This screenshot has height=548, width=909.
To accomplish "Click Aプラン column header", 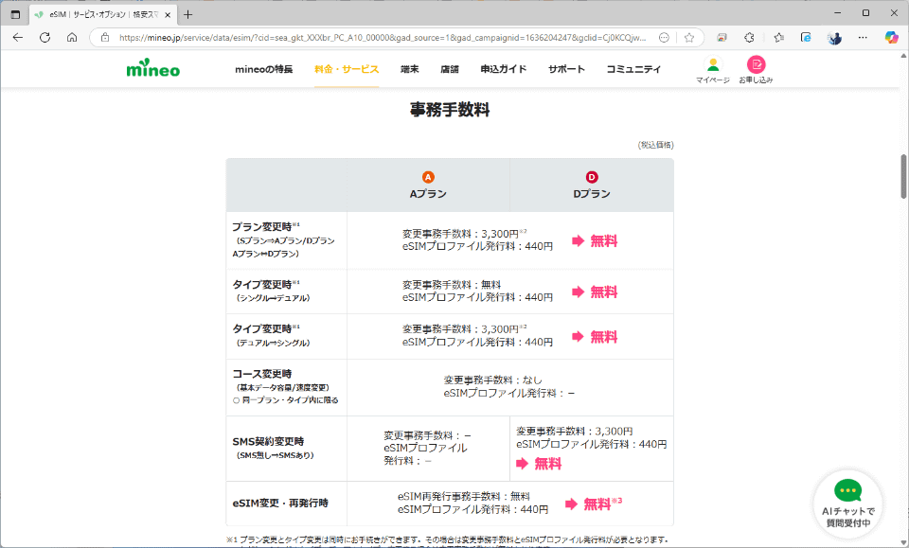I will (x=428, y=194).
